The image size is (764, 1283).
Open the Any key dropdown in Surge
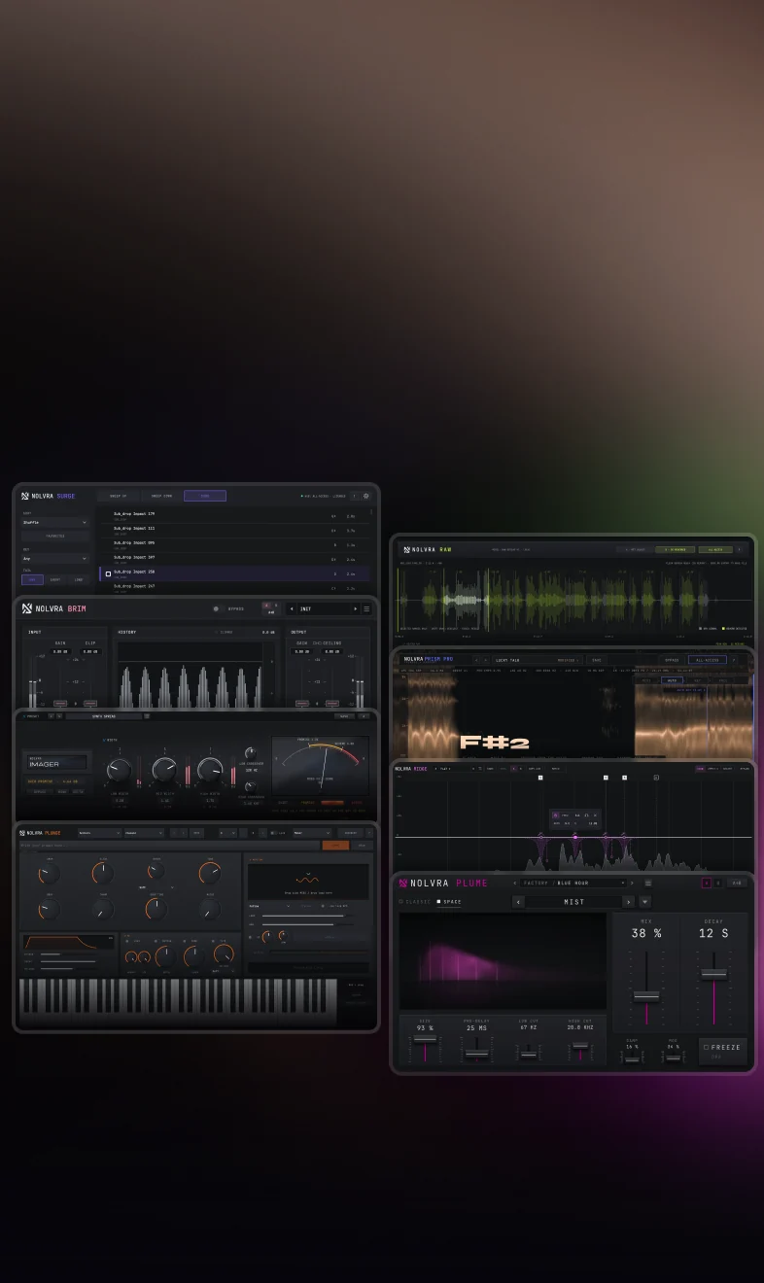tap(55, 559)
